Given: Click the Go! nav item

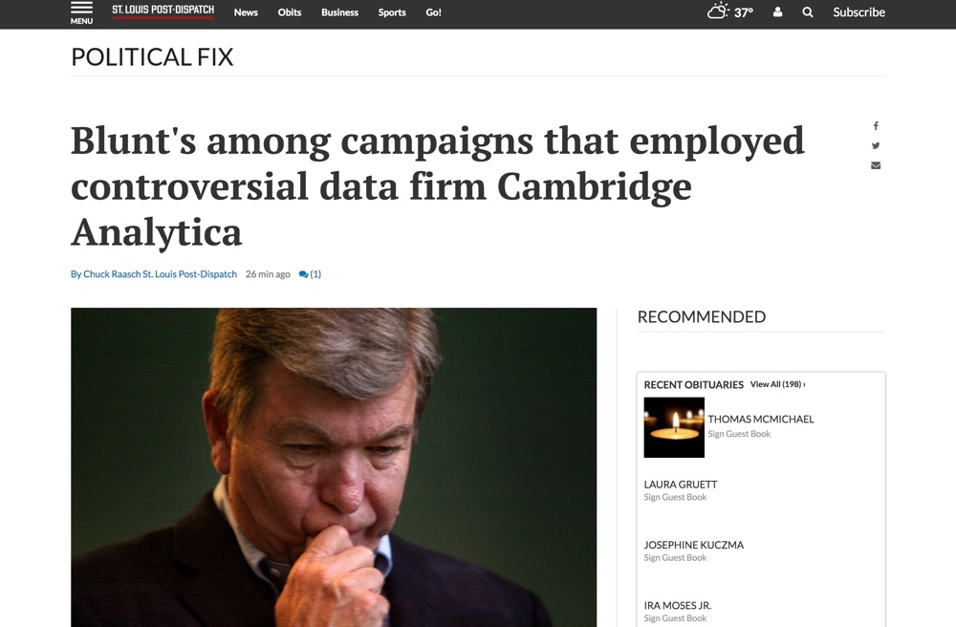Looking at the screenshot, I should click(x=433, y=12).
